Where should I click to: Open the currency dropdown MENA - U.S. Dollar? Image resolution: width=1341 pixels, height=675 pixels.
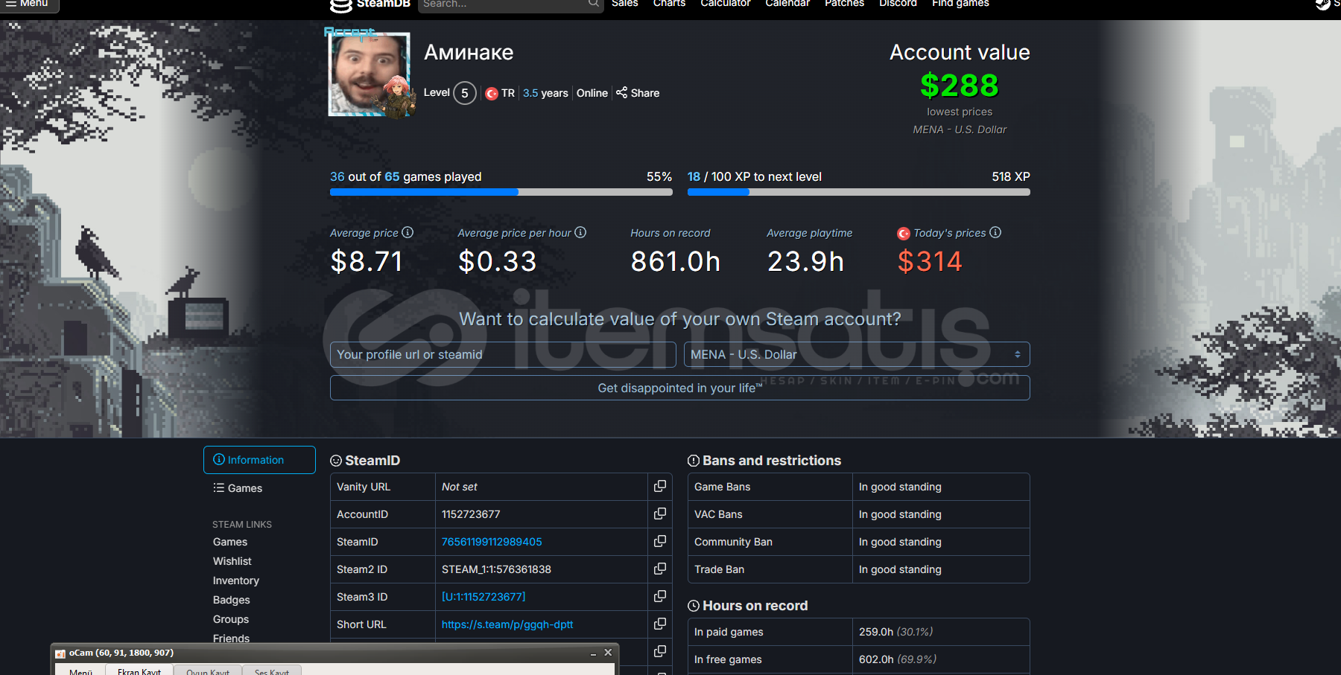857,354
